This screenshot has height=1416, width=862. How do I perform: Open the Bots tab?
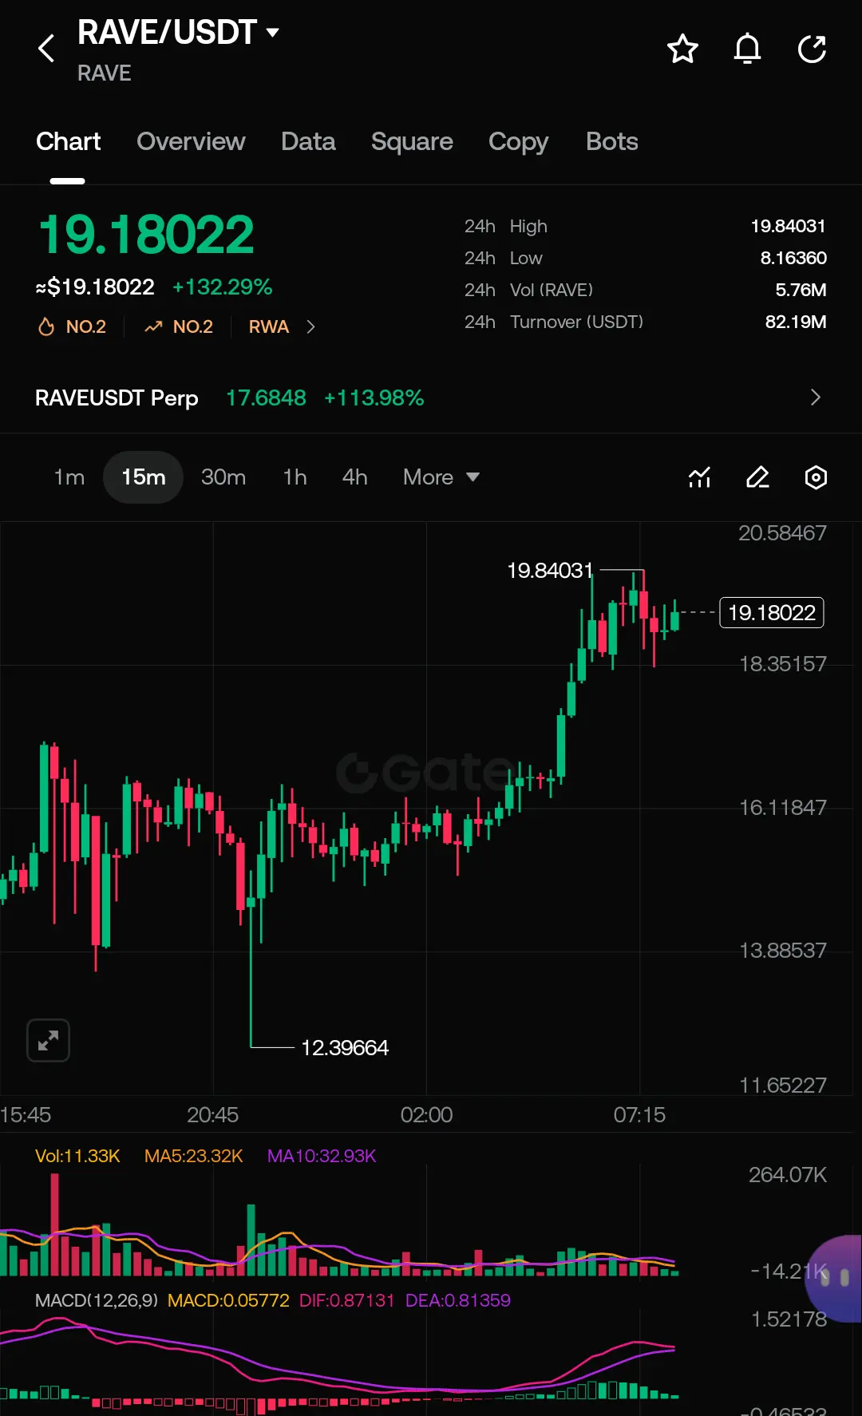(612, 141)
